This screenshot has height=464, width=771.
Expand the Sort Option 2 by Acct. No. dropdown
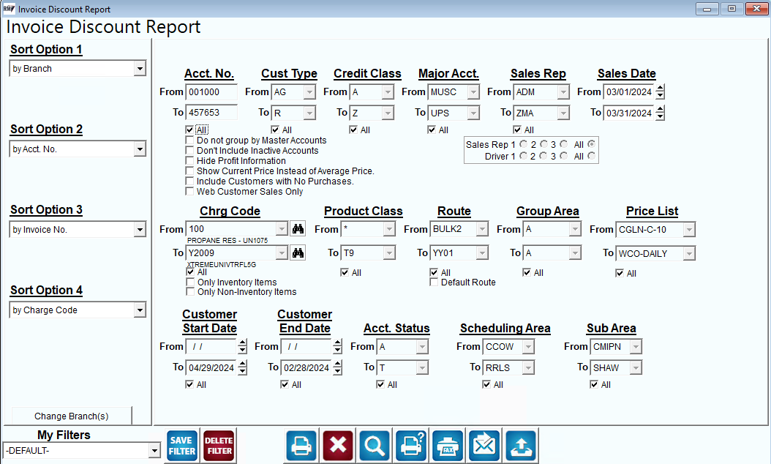coord(140,149)
